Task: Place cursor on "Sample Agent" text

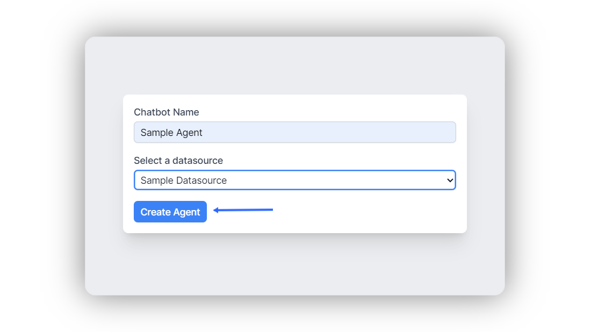Action: point(171,132)
